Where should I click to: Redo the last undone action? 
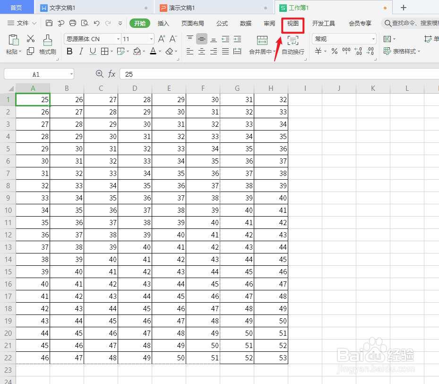coord(108,23)
